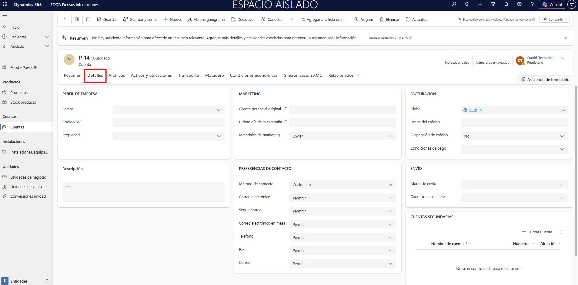
Task: Click the Límite del crédito input field
Action: pyautogui.click(x=514, y=123)
